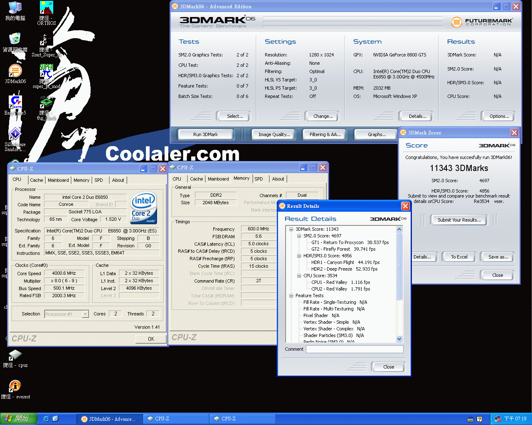The image size is (532, 425).
Task: Open the Image Quality settings
Action: [274, 134]
